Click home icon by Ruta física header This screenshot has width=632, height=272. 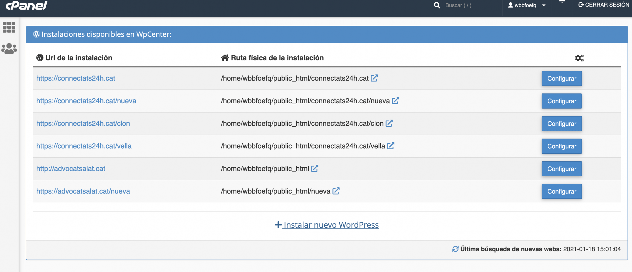225,58
